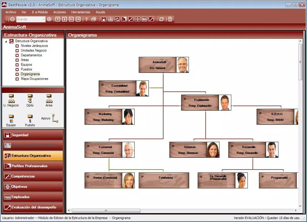This screenshot has width=307, height=222.
Task: Select Niveles Jerárquicos in the tree
Action: coord(34,46)
